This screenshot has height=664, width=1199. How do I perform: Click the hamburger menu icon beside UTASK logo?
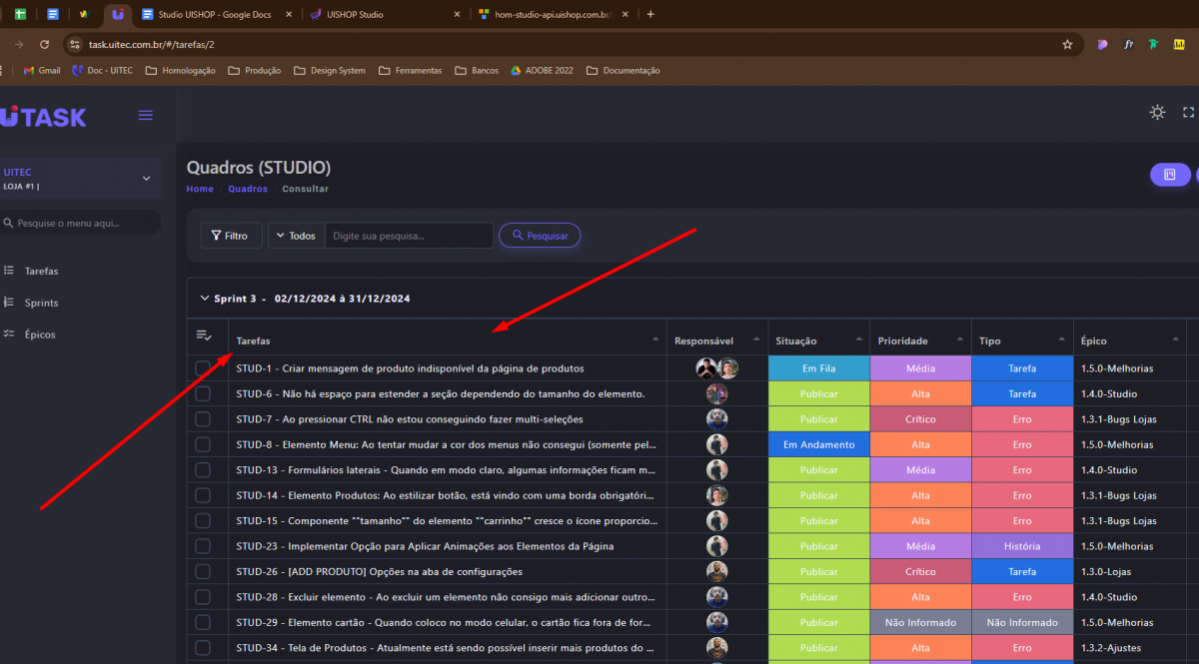click(145, 116)
